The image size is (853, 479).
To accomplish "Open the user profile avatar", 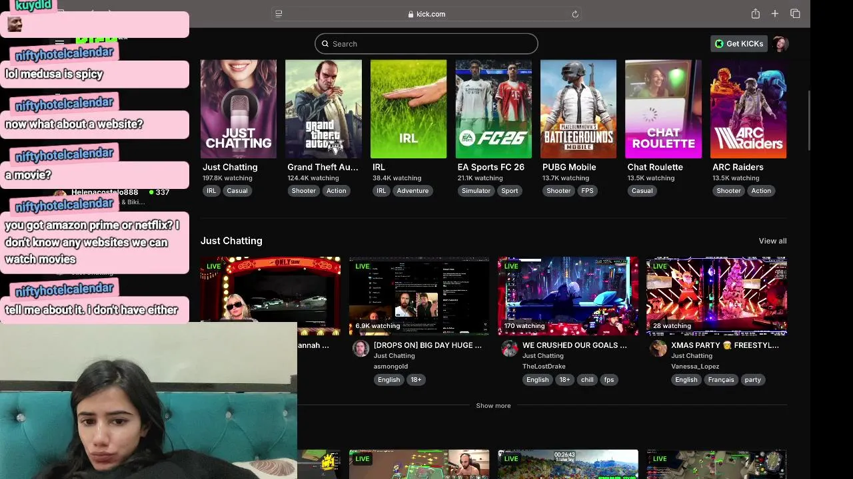I will click(780, 44).
